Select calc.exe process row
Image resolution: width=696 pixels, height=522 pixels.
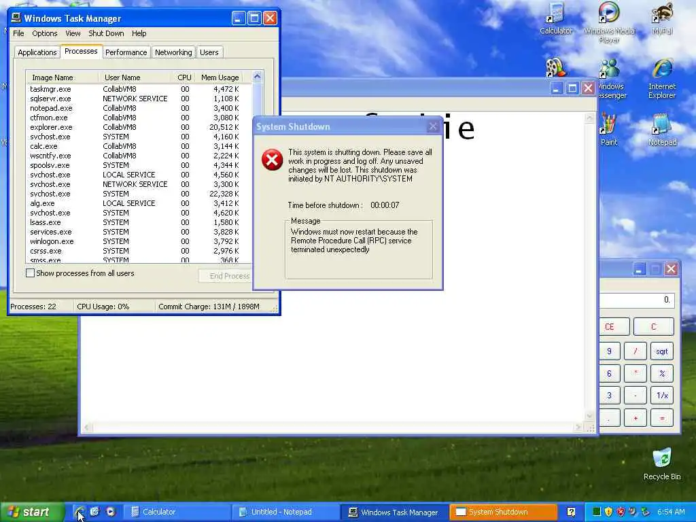(x=139, y=146)
